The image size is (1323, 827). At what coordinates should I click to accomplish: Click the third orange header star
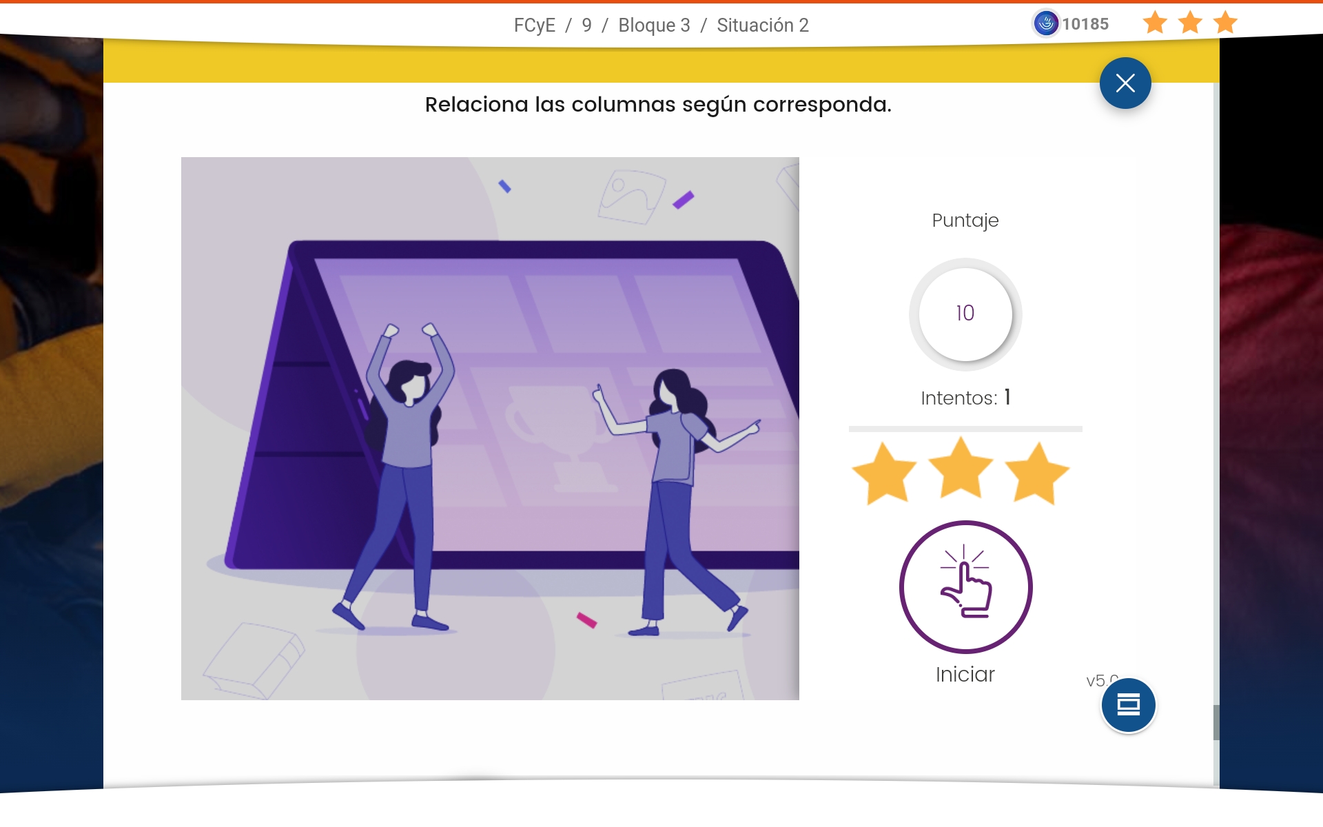click(1225, 23)
